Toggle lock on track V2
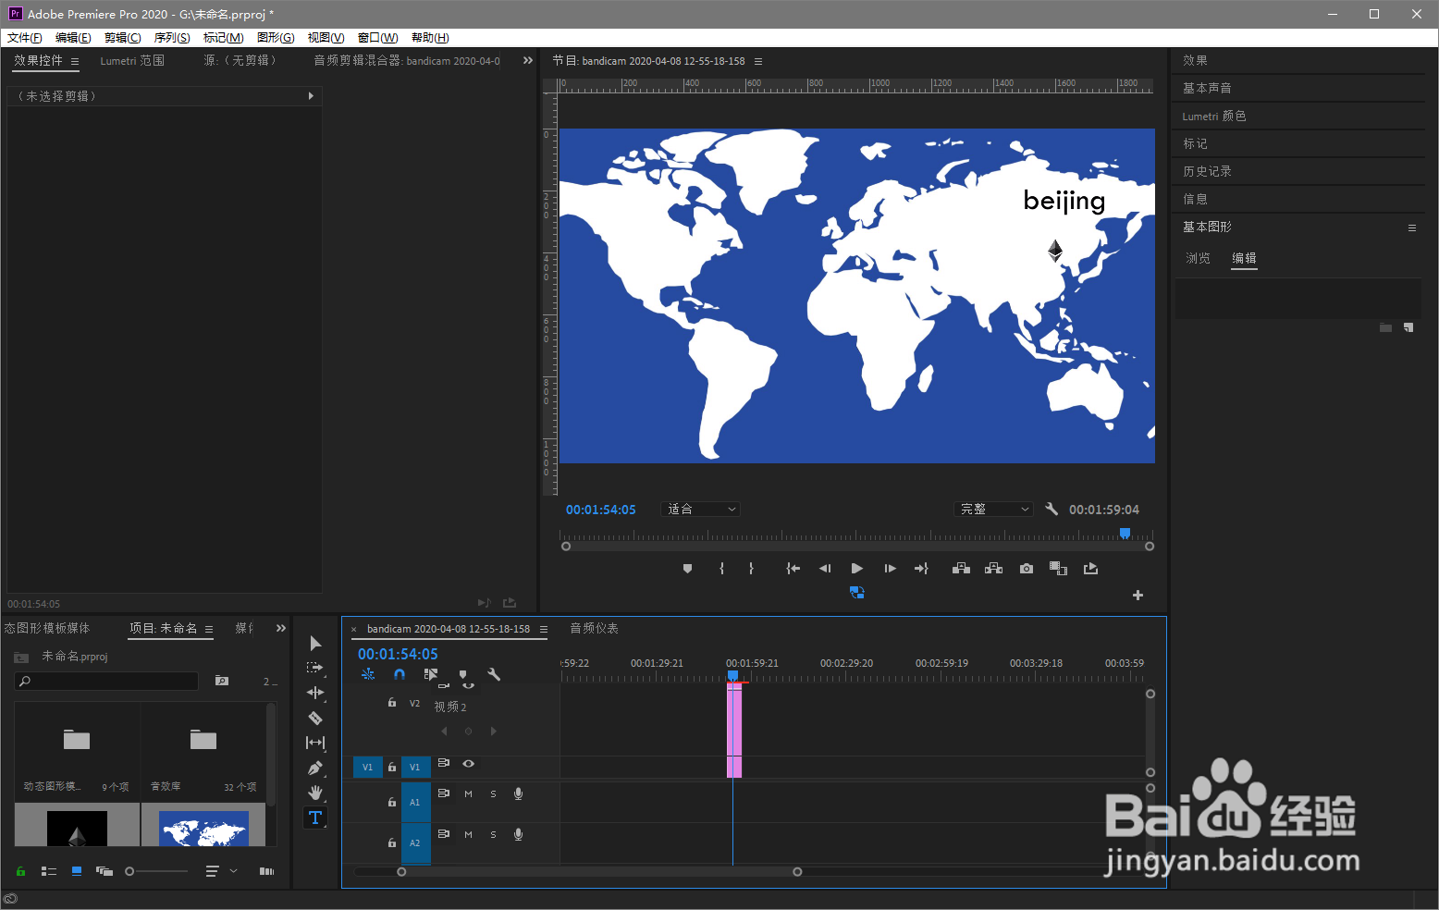1439x910 pixels. [x=392, y=703]
